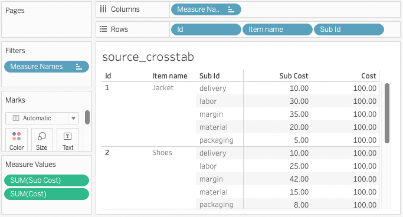Open the Color marks card
Screen dimensions: 403x217
click(x=17, y=140)
